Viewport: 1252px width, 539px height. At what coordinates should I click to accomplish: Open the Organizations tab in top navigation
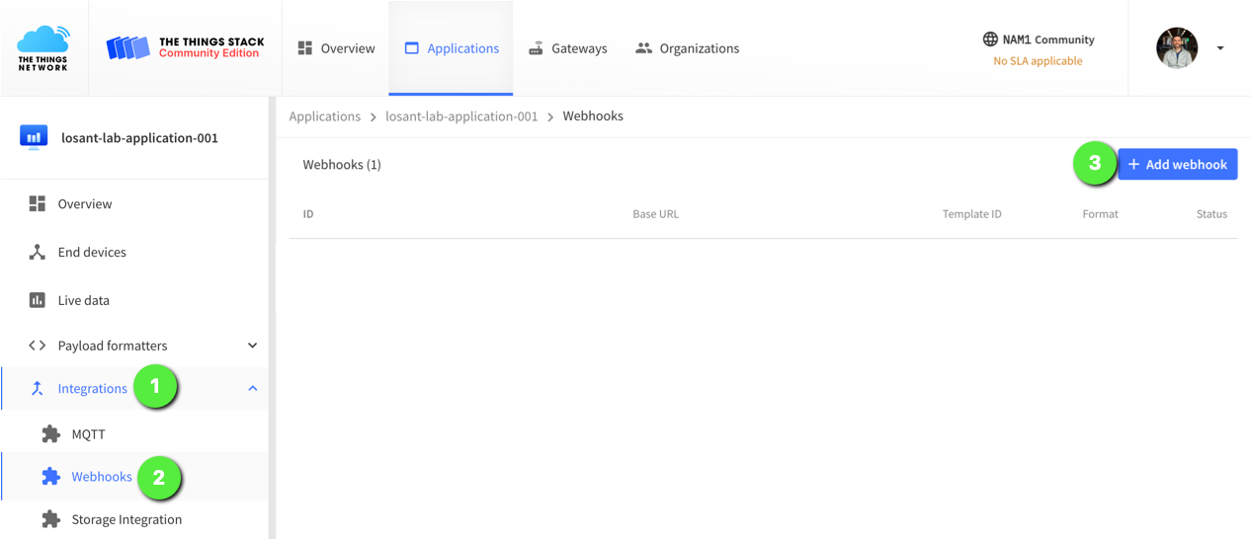(687, 47)
